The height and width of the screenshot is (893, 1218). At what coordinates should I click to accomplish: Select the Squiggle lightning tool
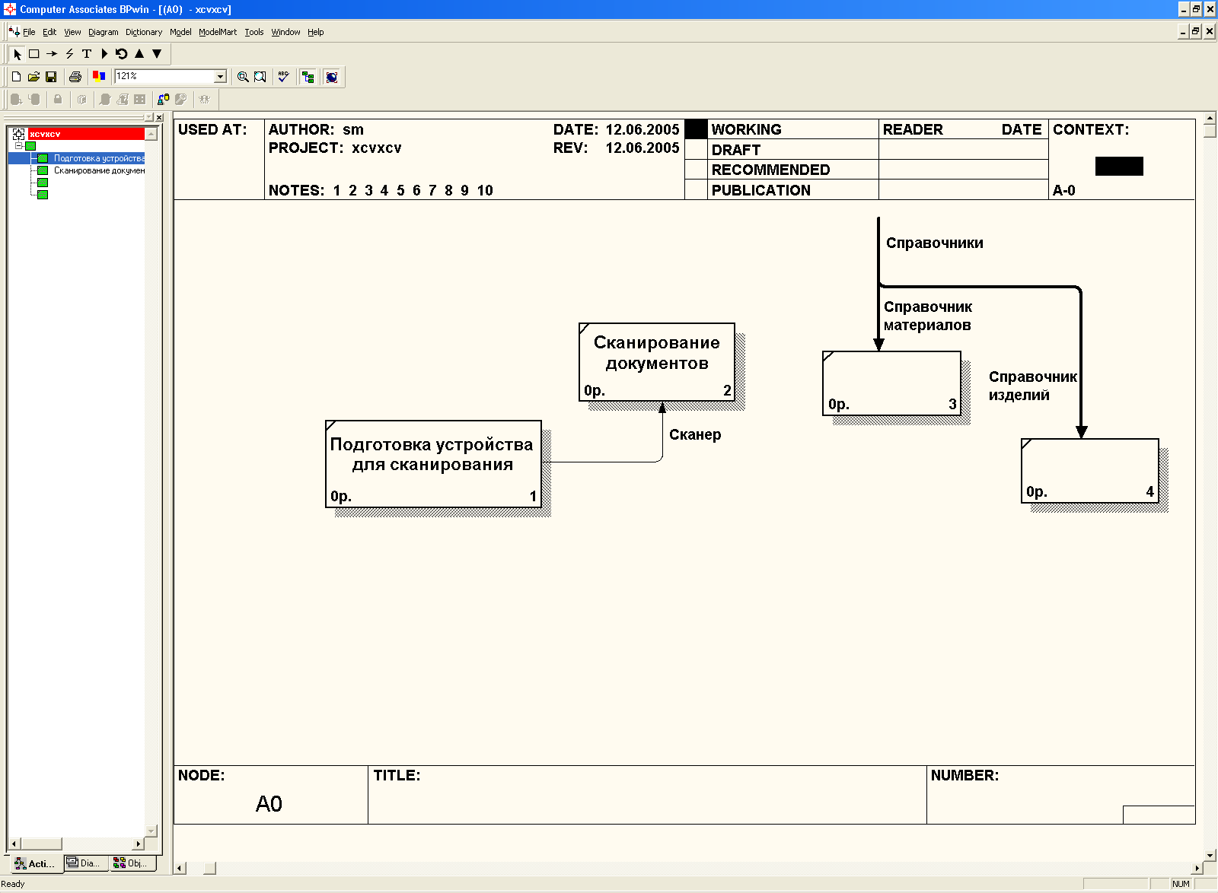coord(69,54)
